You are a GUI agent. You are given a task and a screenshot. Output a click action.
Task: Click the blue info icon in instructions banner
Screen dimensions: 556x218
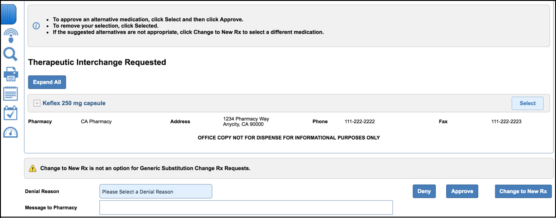pos(37,26)
